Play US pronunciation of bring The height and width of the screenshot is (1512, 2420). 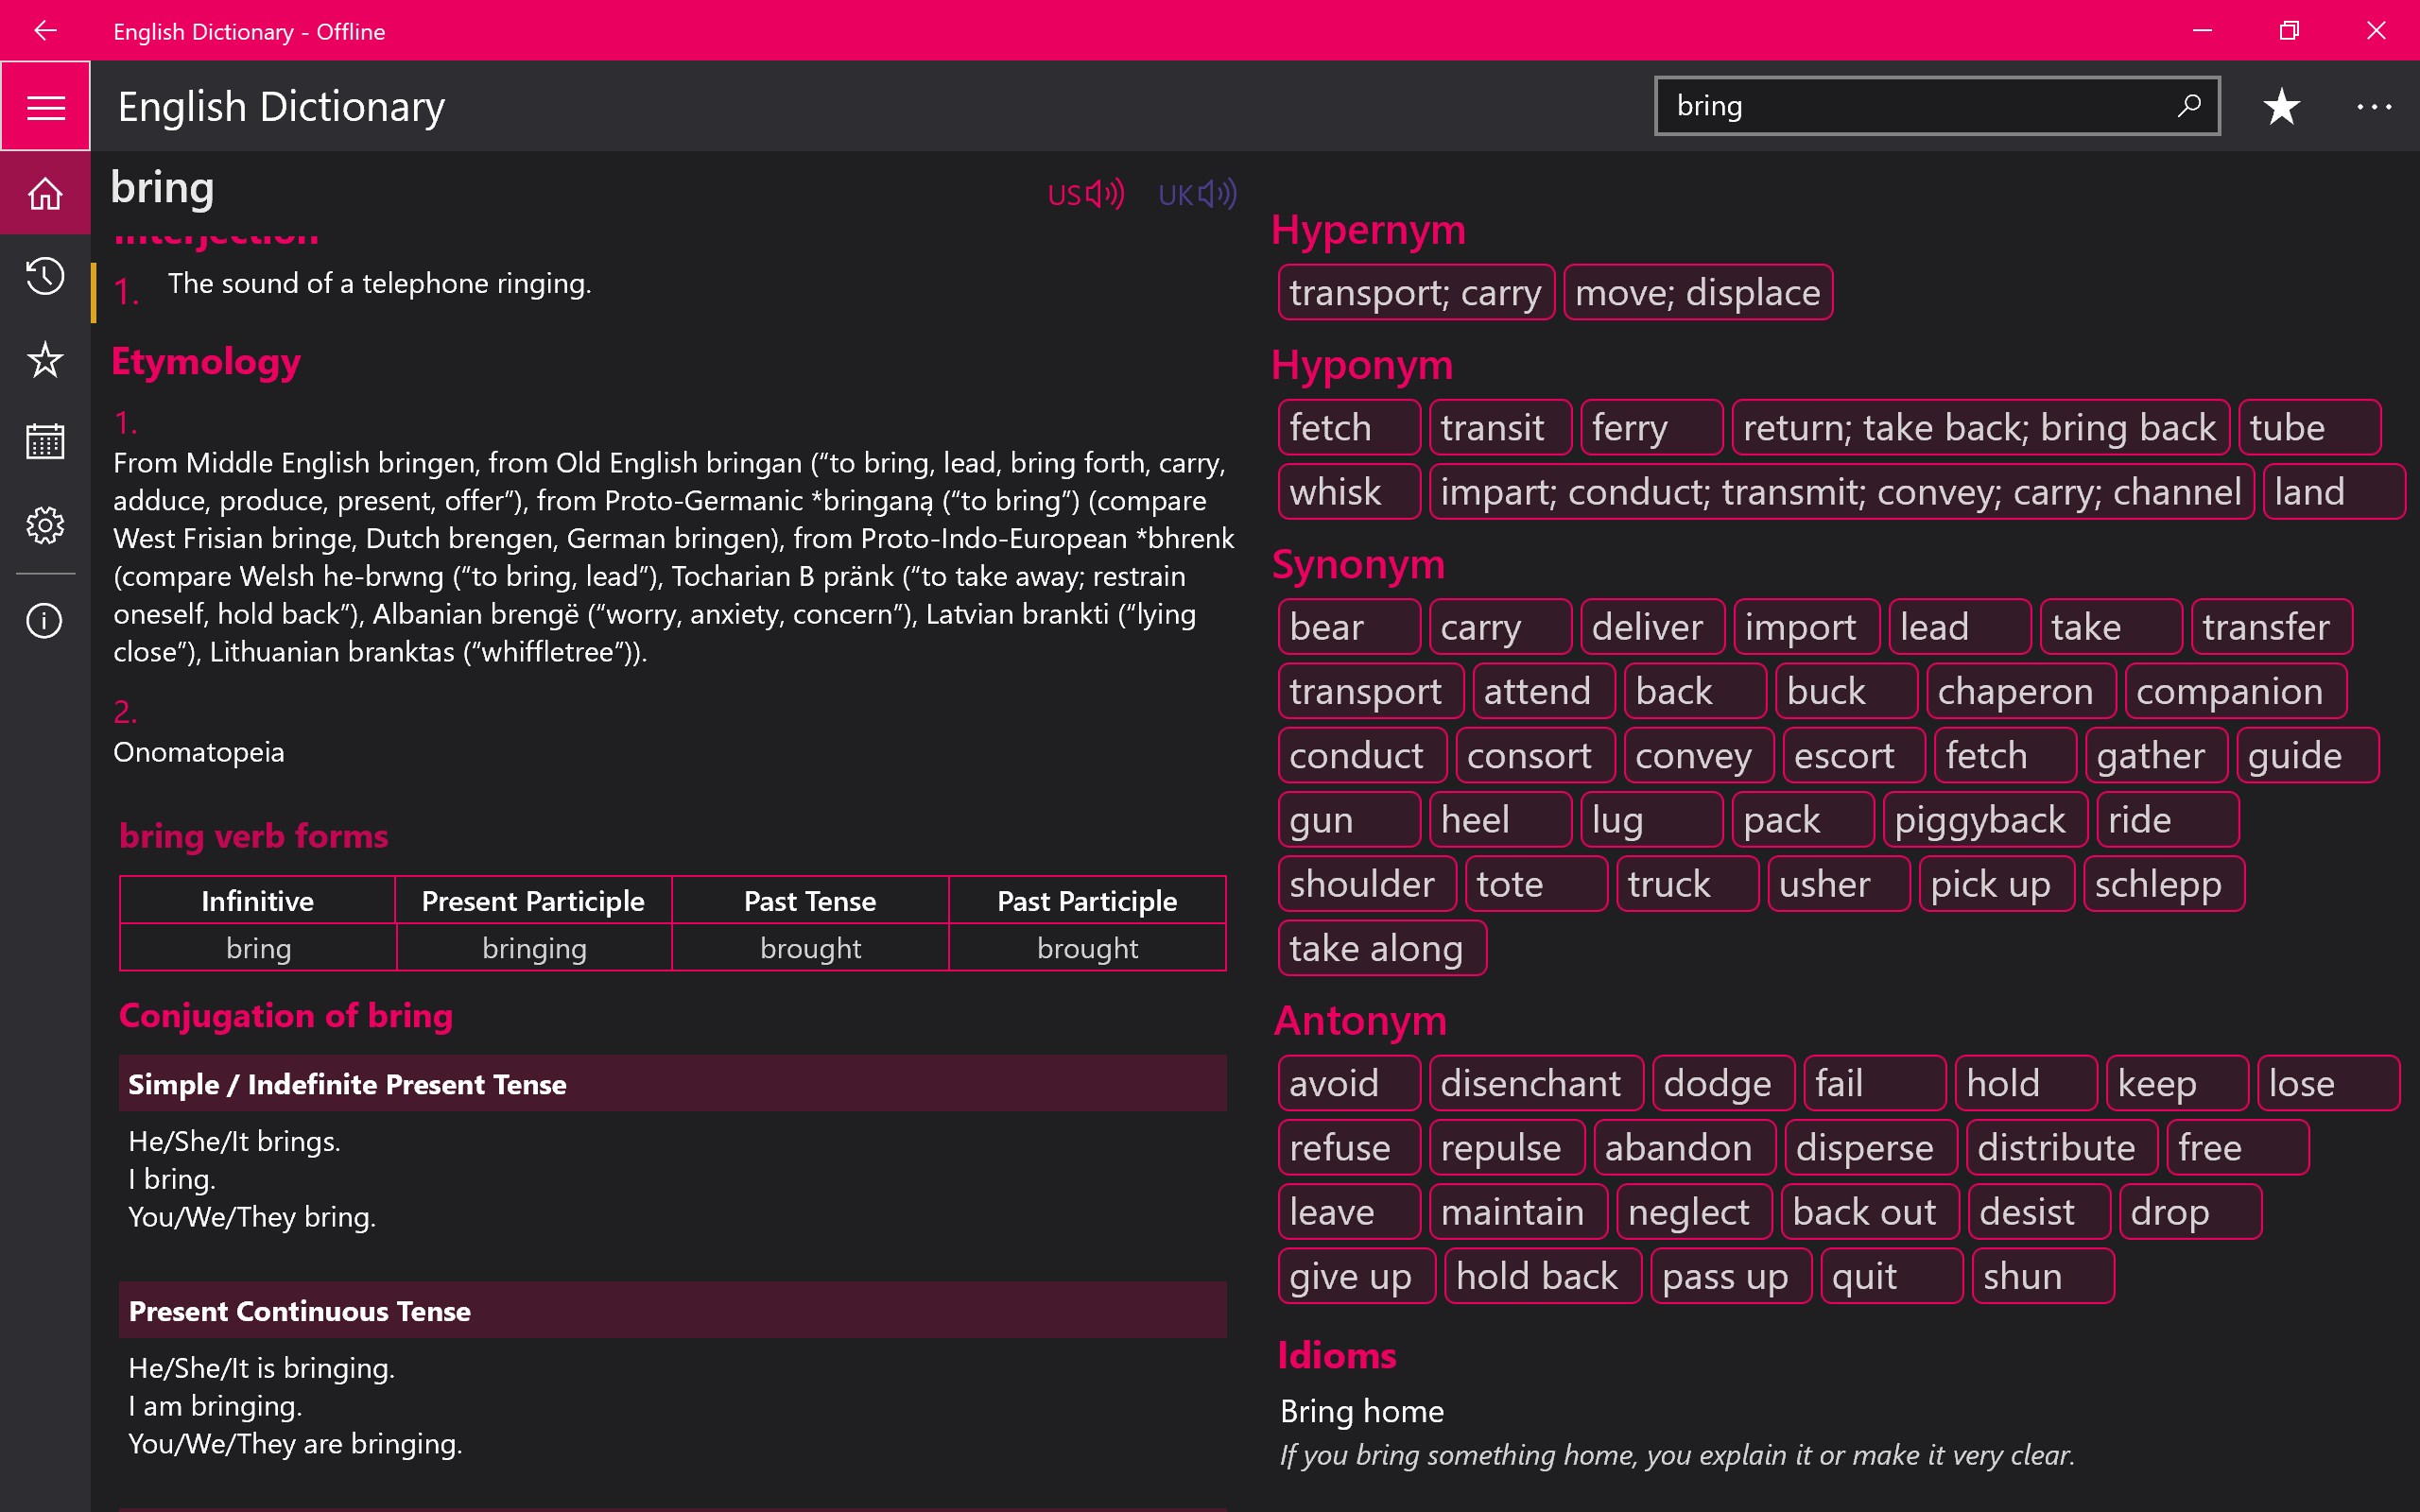pos(1086,194)
